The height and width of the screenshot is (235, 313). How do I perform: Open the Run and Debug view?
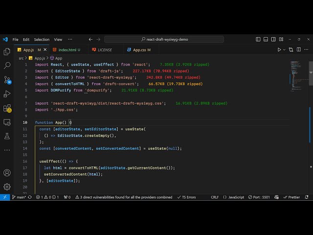point(7,94)
